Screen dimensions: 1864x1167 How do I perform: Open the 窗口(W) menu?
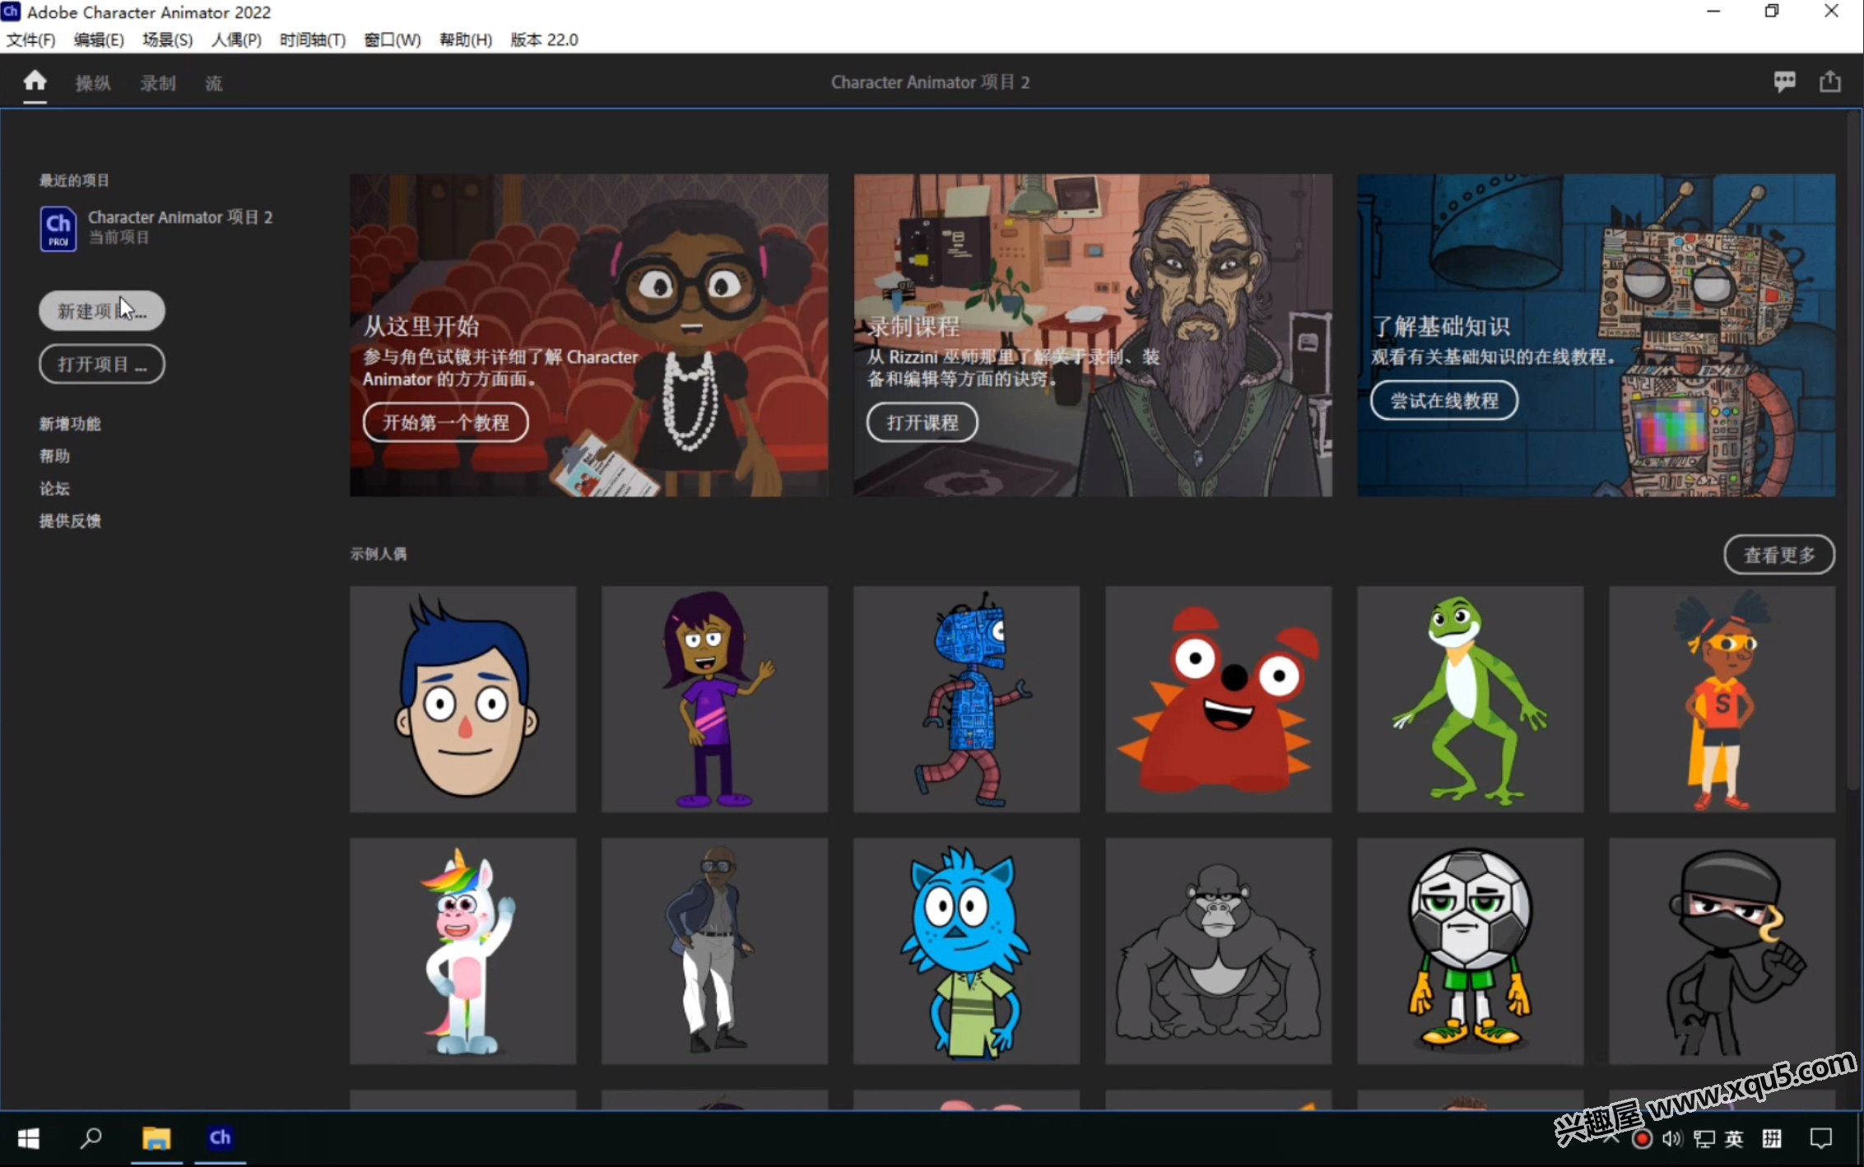coord(393,40)
